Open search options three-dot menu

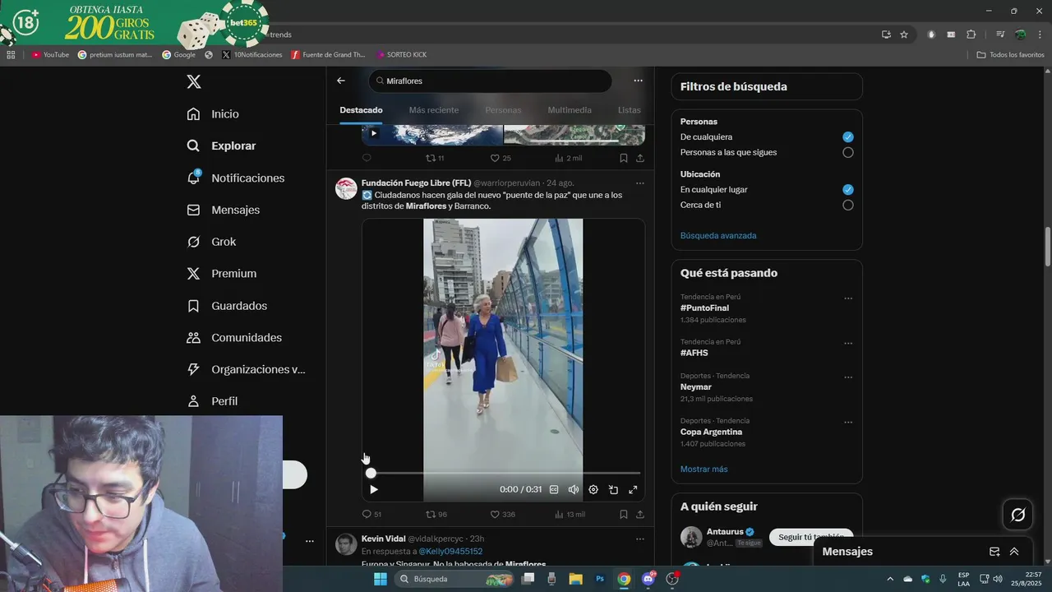click(x=638, y=81)
